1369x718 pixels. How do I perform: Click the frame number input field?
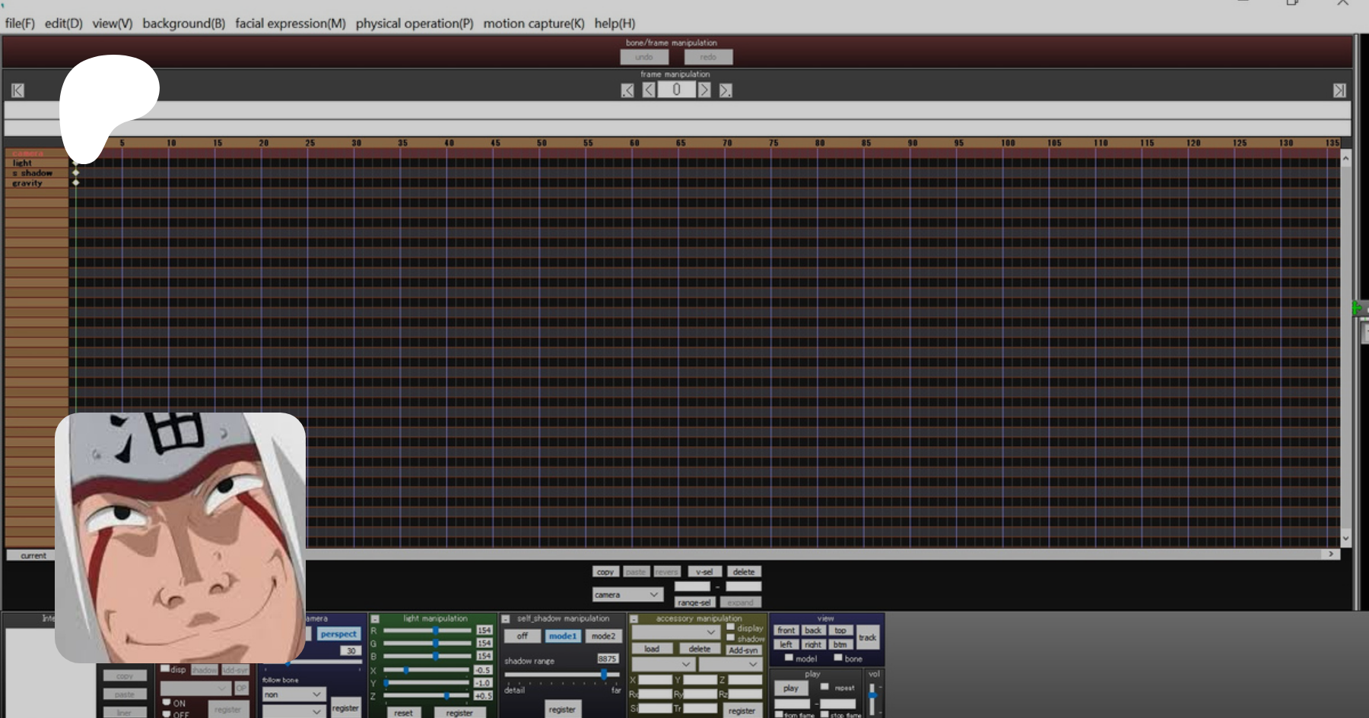click(676, 90)
